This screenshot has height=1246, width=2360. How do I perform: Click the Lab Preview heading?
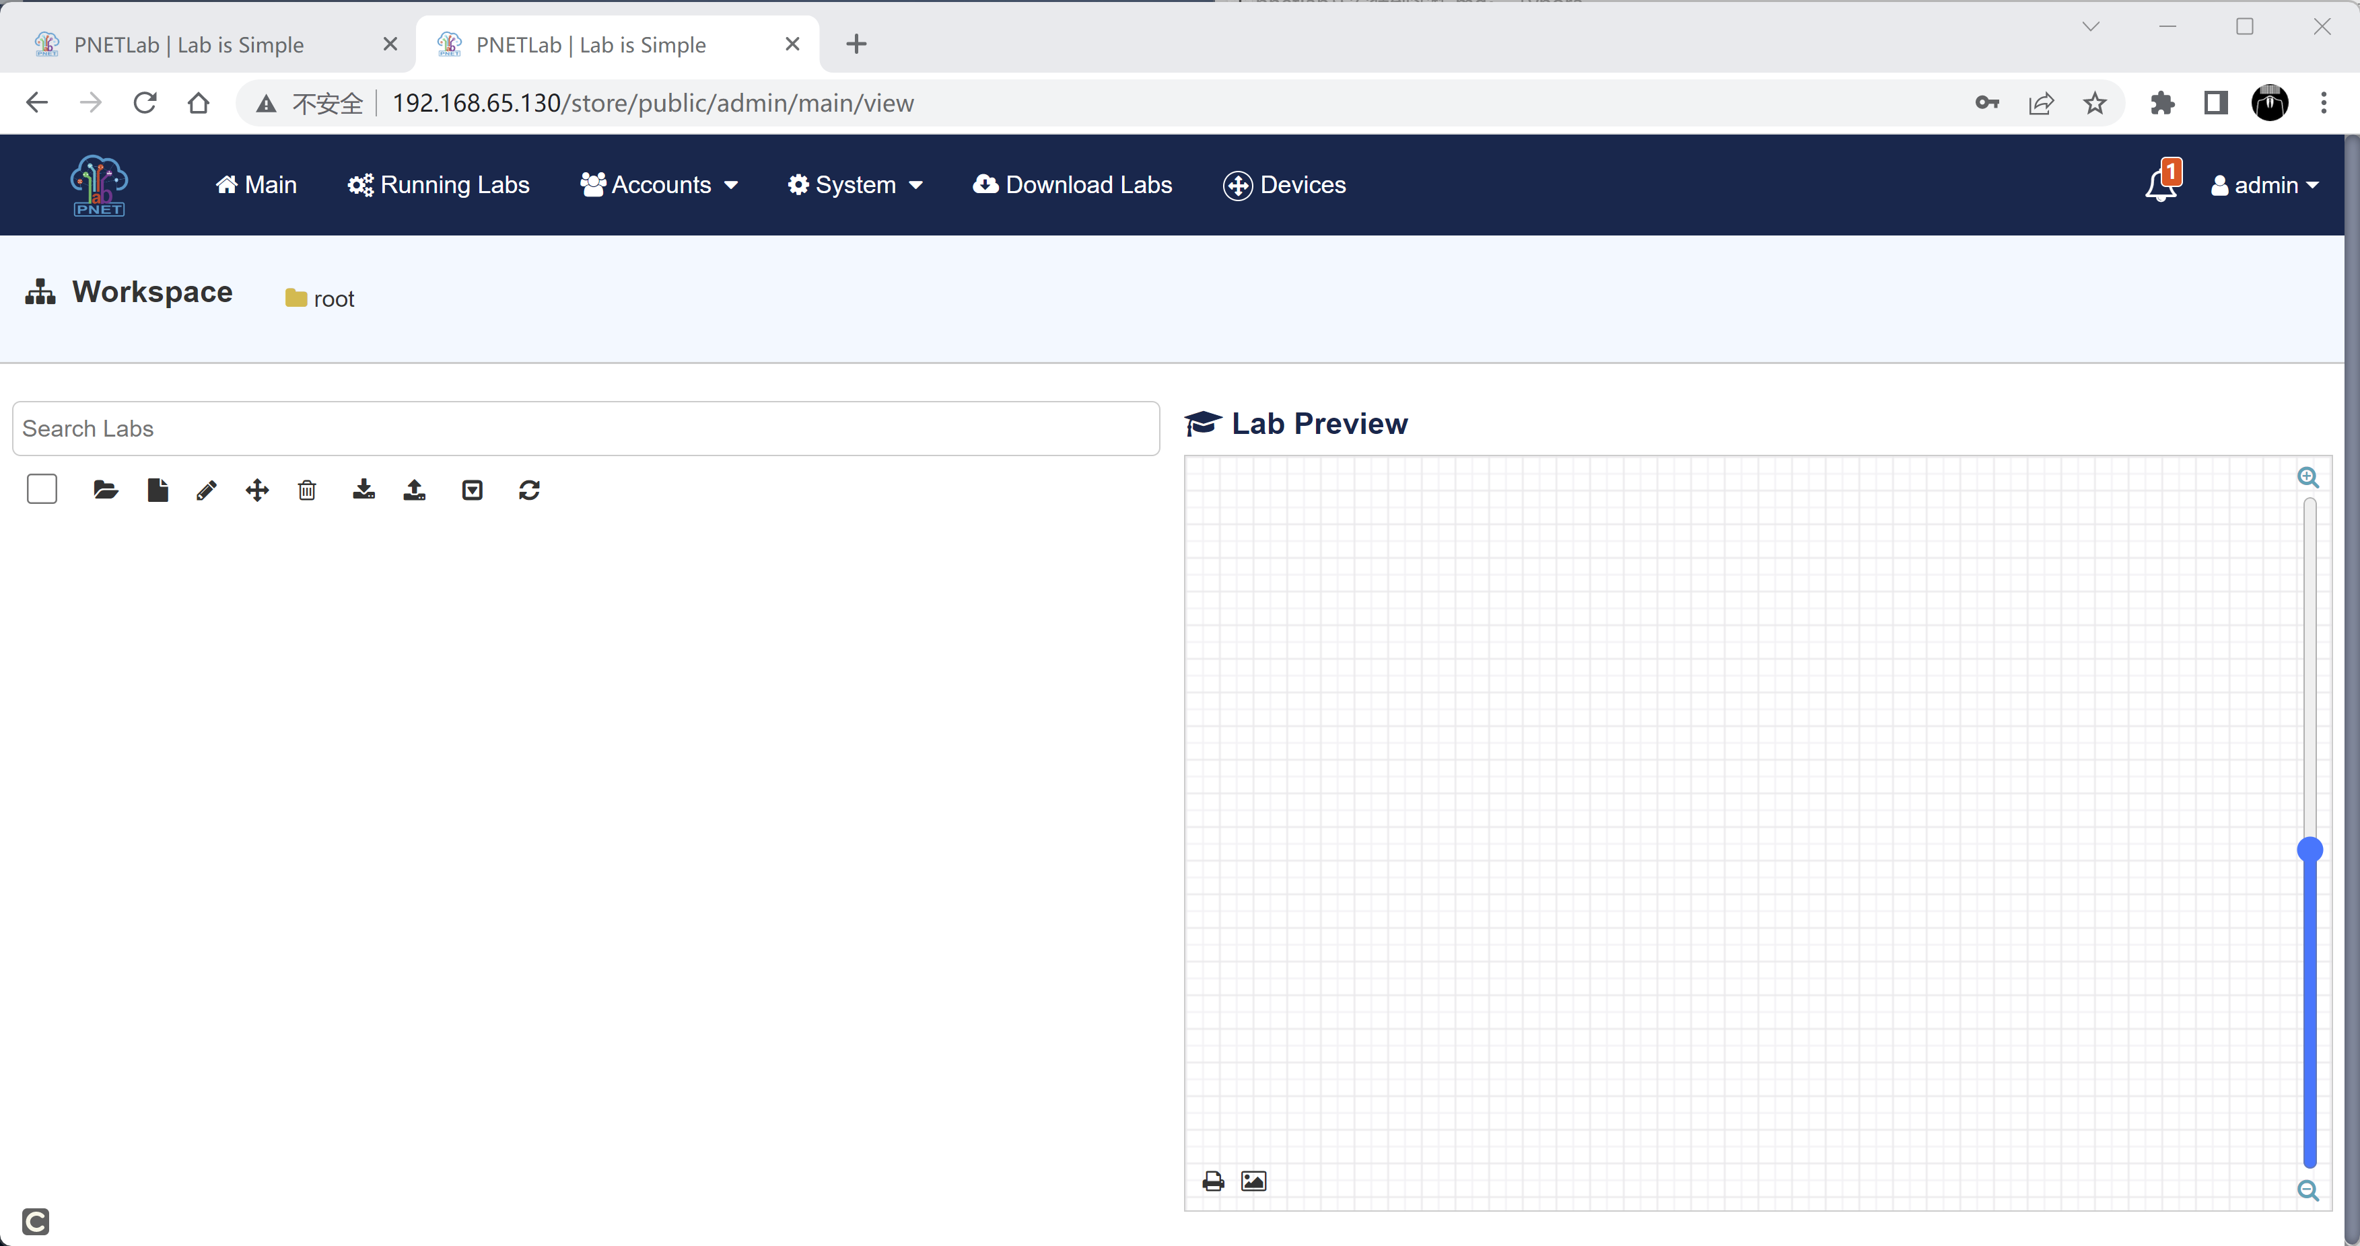1319,423
